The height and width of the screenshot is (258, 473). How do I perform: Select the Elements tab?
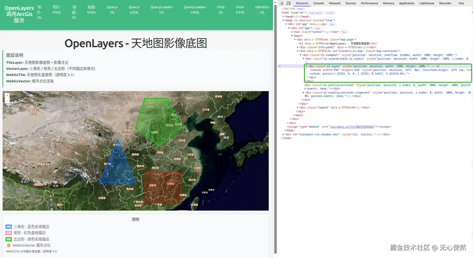(302, 3)
